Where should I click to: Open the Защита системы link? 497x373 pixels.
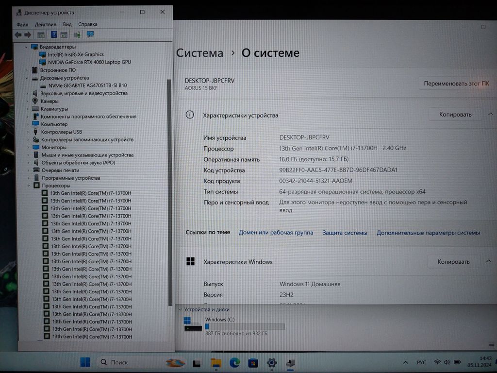[x=345, y=233]
